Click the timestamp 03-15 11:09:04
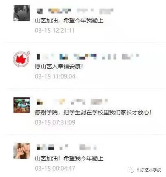Screen dimensions: 166x177 55,76
